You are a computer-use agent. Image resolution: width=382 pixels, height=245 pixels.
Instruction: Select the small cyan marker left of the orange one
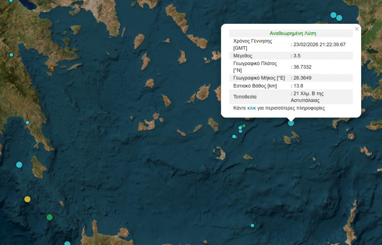coord(11,55)
